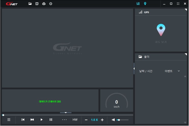Increase playback speed with plus
Image resolution: width=189 pixels, height=126 pixels.
click(102, 120)
